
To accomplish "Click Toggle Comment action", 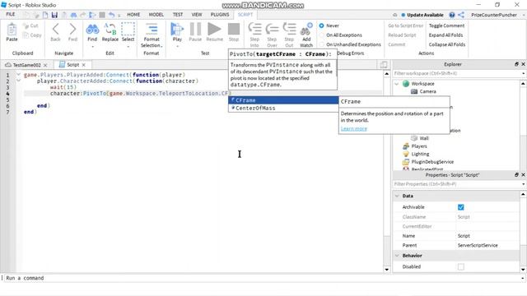I will click(x=446, y=25).
